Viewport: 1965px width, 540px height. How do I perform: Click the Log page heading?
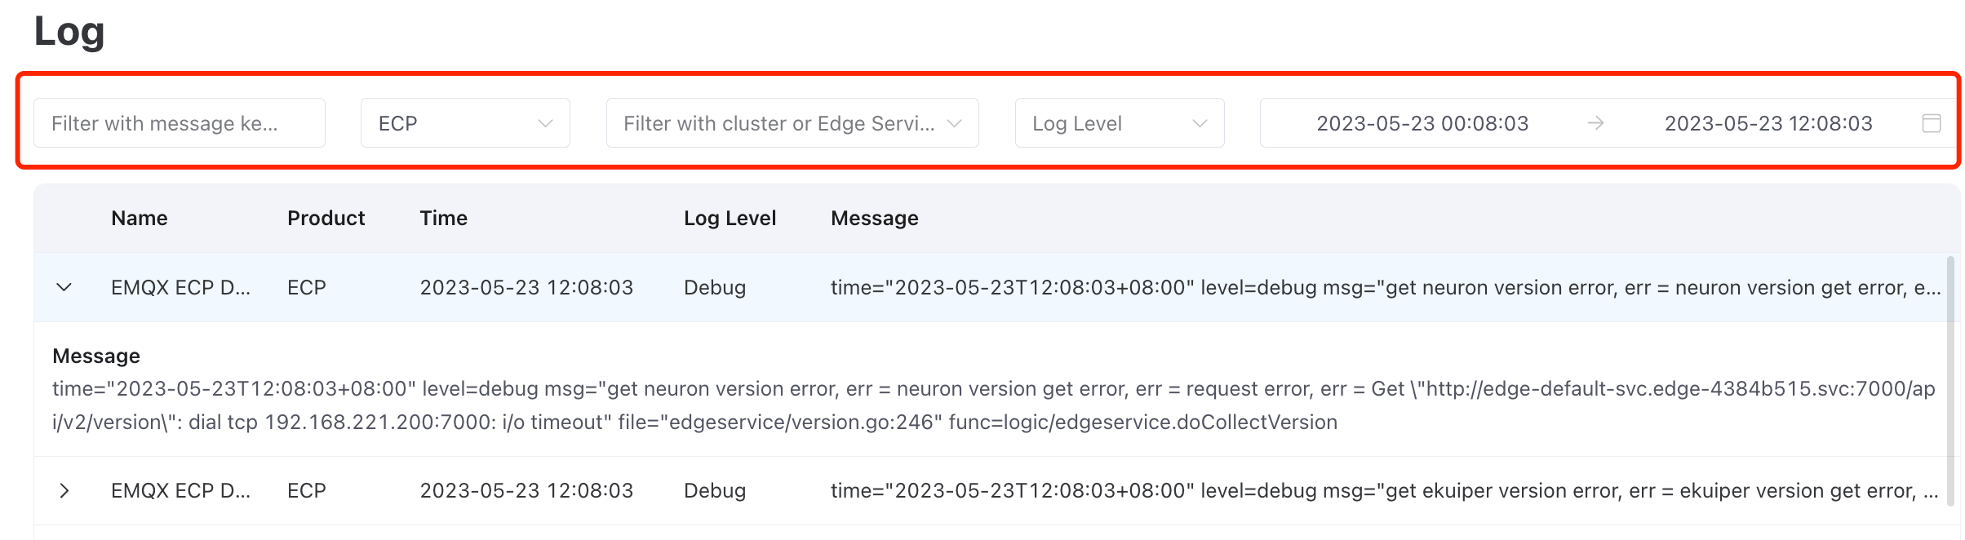click(x=69, y=32)
